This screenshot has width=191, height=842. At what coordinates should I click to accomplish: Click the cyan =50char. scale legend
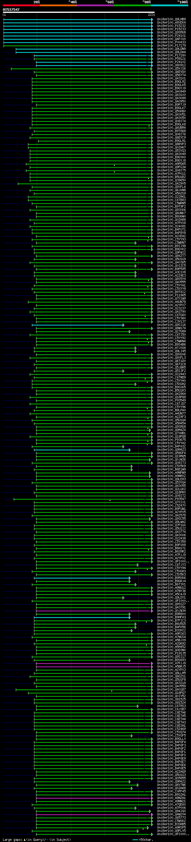(x=143, y=840)
